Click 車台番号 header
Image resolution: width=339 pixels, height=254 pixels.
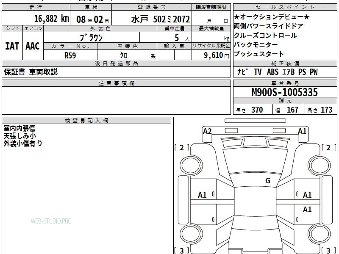(x=285, y=83)
